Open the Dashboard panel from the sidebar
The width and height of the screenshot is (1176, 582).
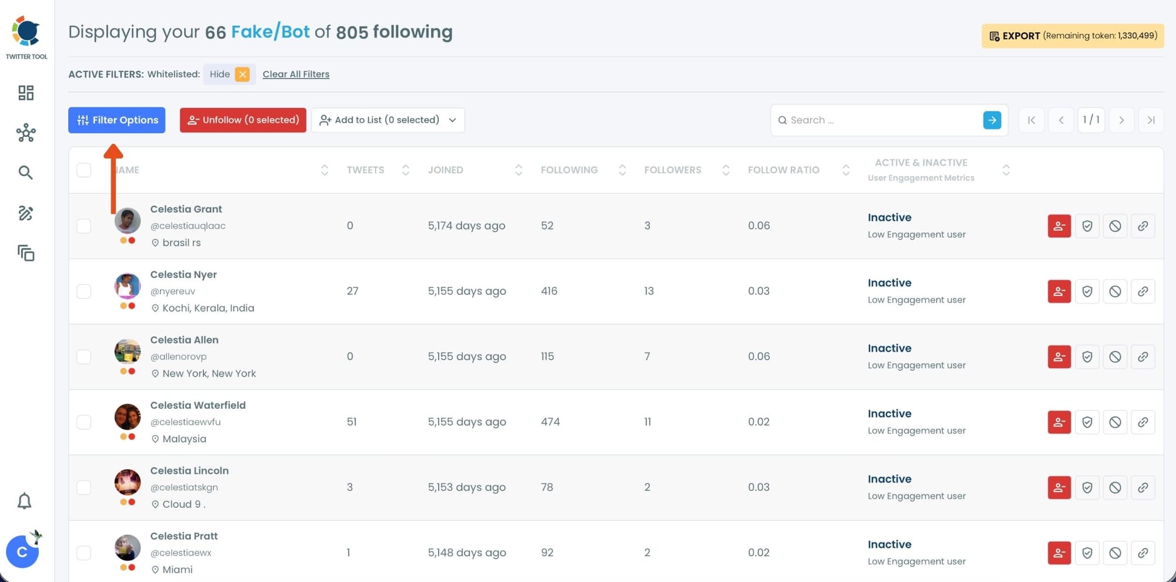pos(26,93)
